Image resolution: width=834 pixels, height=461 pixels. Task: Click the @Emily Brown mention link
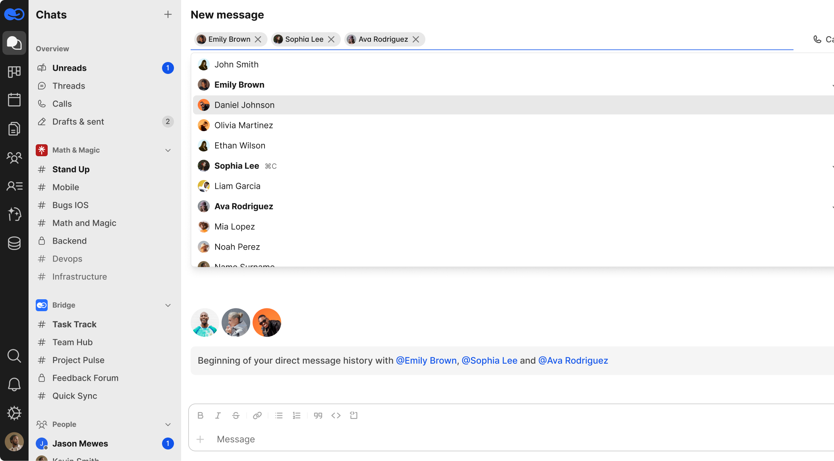(426, 360)
